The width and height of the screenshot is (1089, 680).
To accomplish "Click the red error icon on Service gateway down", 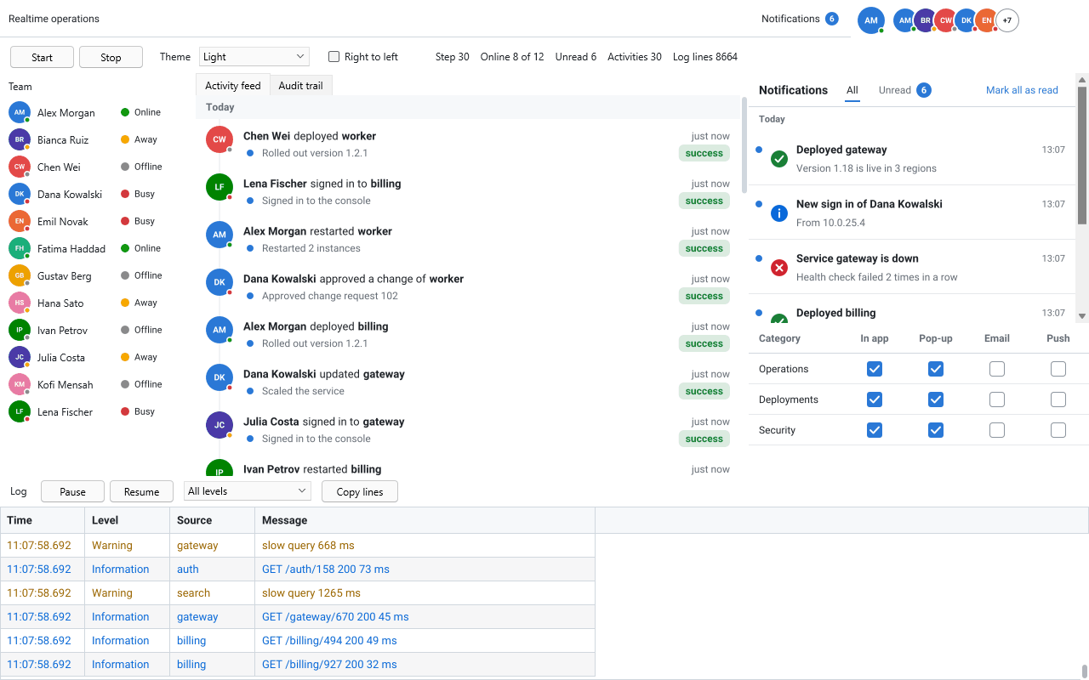I will point(778,268).
